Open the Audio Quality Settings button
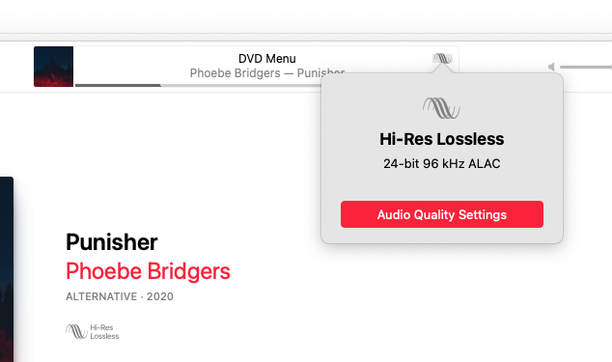612x362 pixels. tap(442, 214)
